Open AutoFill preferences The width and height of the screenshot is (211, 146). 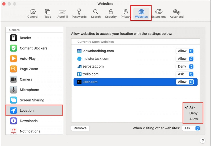point(63,14)
